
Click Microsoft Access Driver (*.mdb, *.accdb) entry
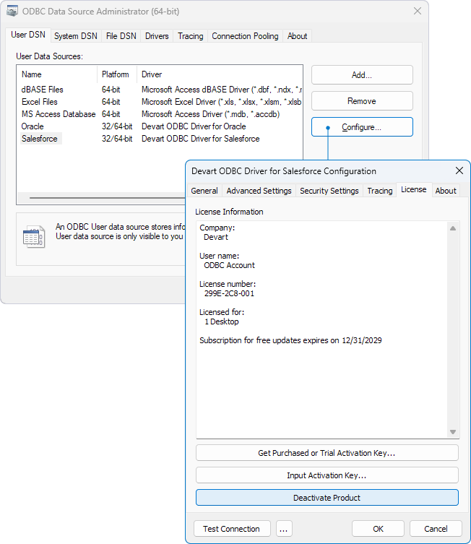(x=210, y=114)
